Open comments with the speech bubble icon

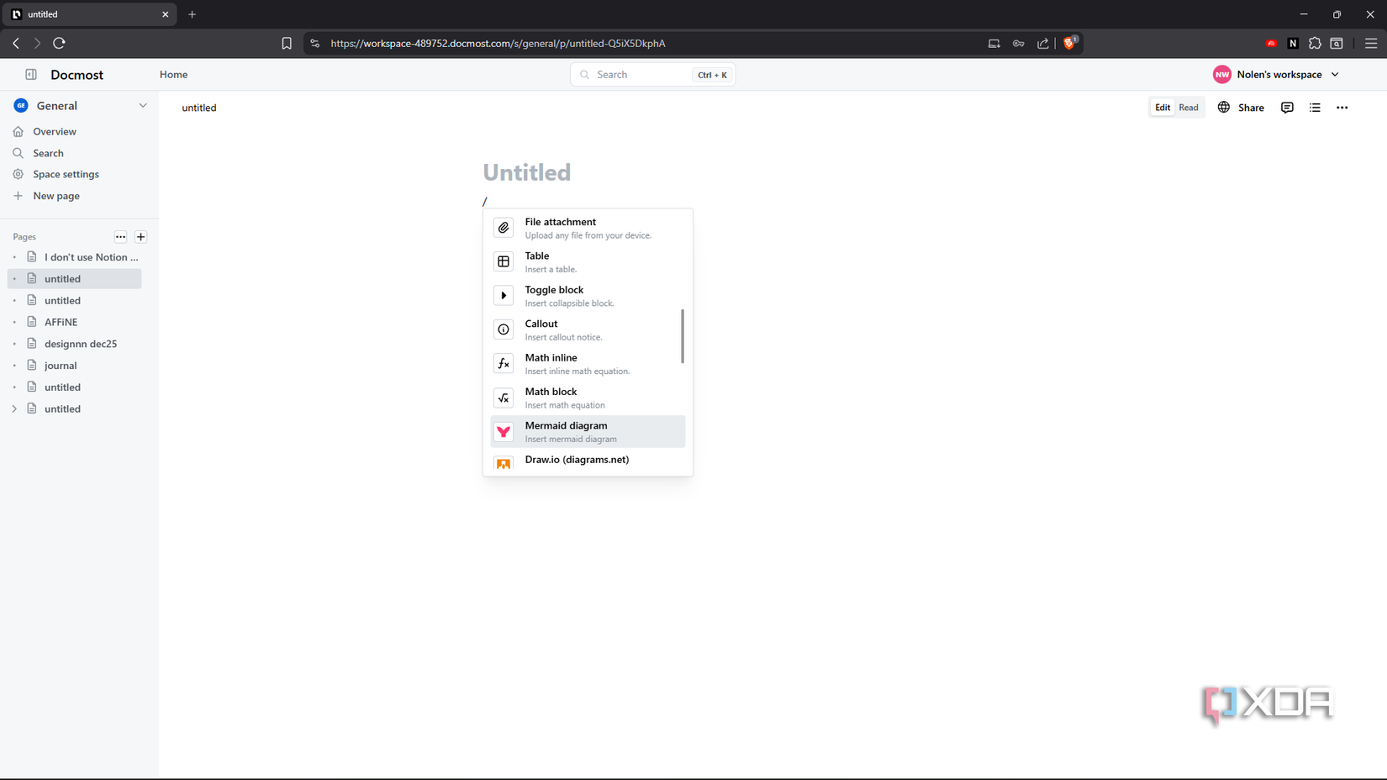(x=1287, y=108)
